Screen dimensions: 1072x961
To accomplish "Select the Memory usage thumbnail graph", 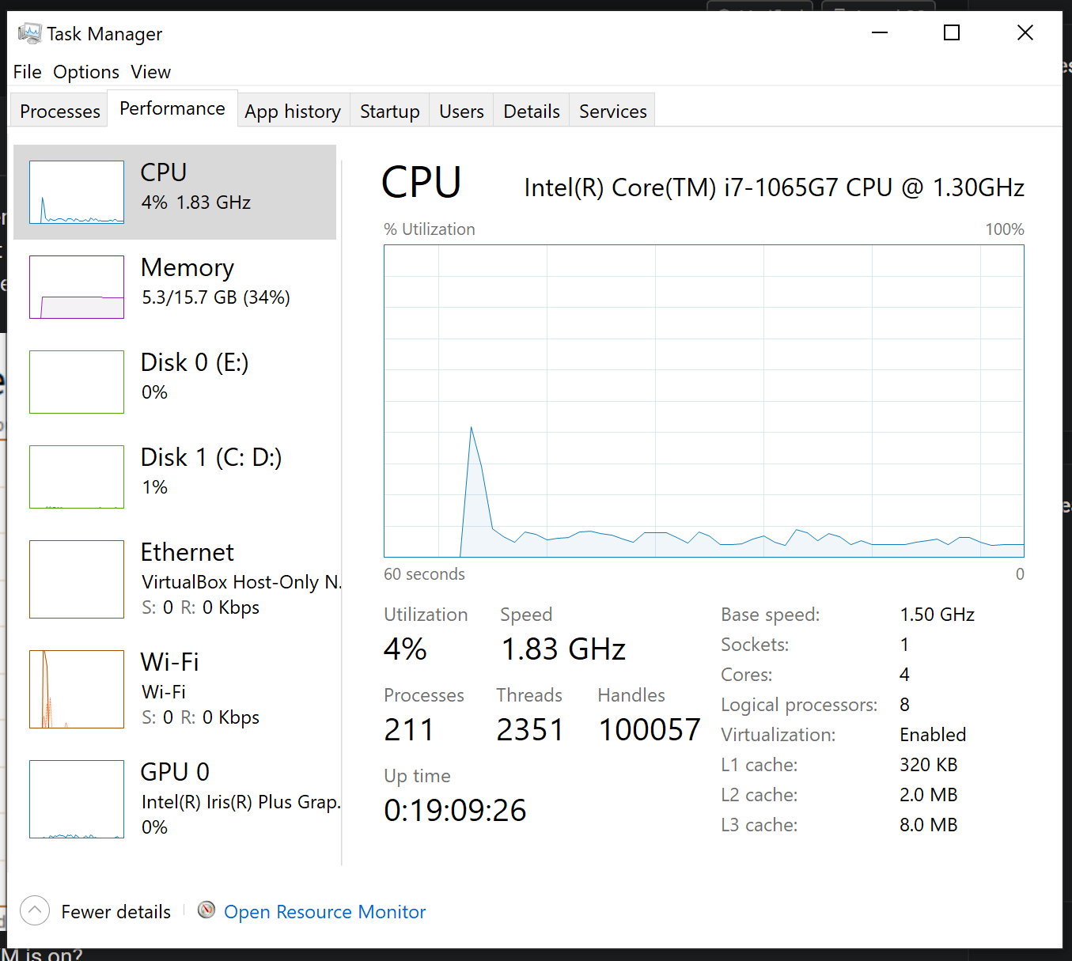I will click(x=77, y=287).
